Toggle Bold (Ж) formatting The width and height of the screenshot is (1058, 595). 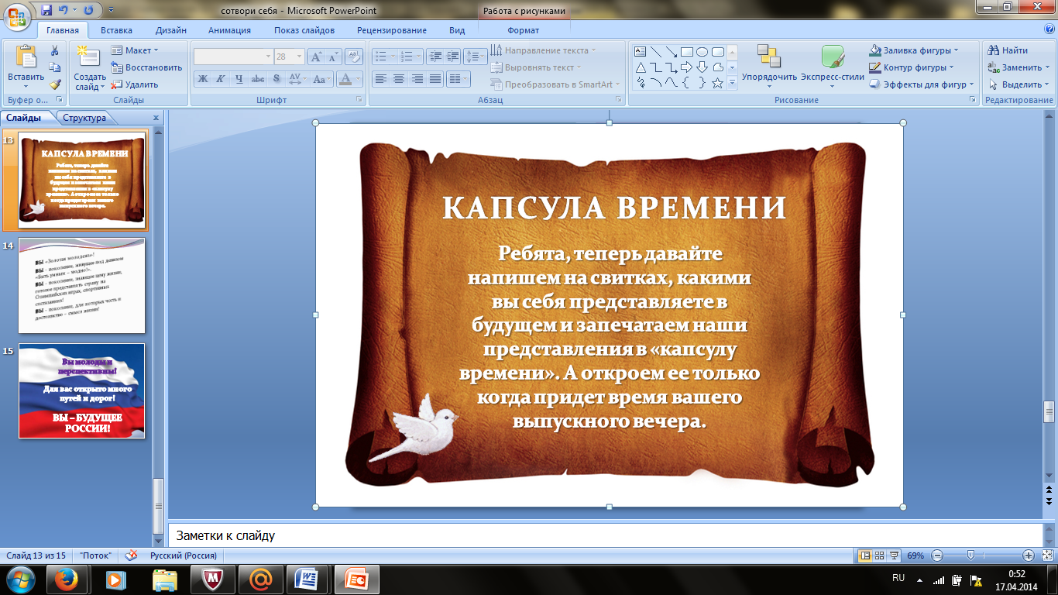point(203,79)
